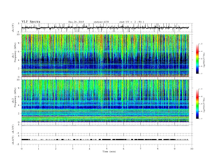Click the 'Dec. 24, 2015' date label
The image size is (216, 167).
tap(76, 22)
